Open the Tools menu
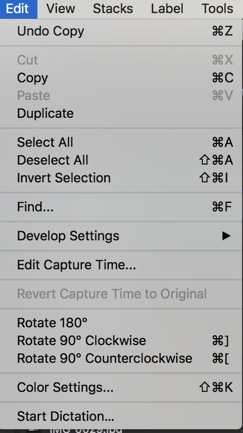Viewport: 243px width, 433px height. pos(217,9)
